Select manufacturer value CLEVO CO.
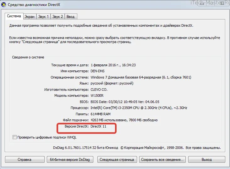This screenshot has width=230, height=169. 99,90
